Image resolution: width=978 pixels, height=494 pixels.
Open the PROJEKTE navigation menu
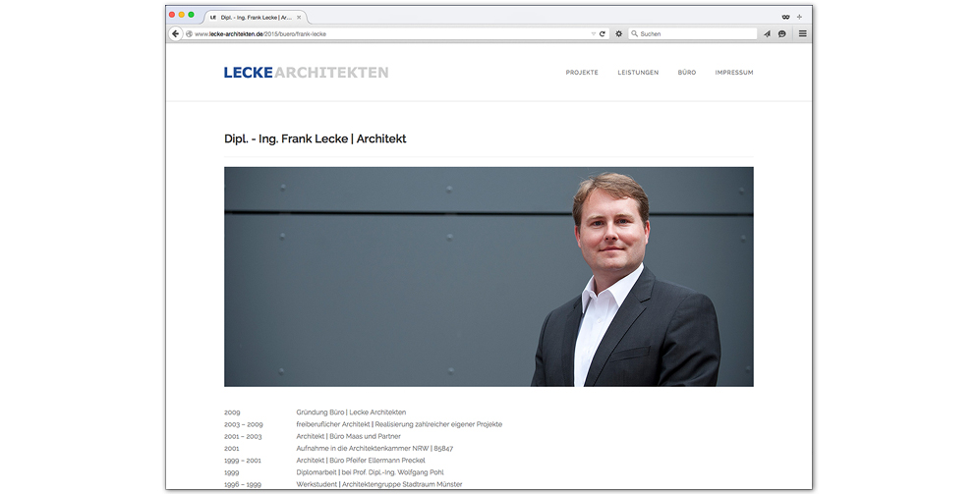pos(582,73)
